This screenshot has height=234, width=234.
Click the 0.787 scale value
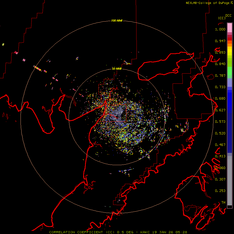pyautogui.click(x=220, y=75)
